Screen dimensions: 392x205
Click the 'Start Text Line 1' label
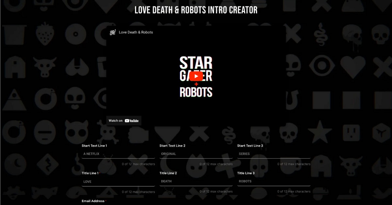click(94, 146)
